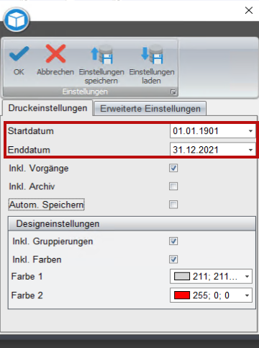Click the Einstellungen group dialog launcher
The image size is (259, 348).
click(173, 92)
